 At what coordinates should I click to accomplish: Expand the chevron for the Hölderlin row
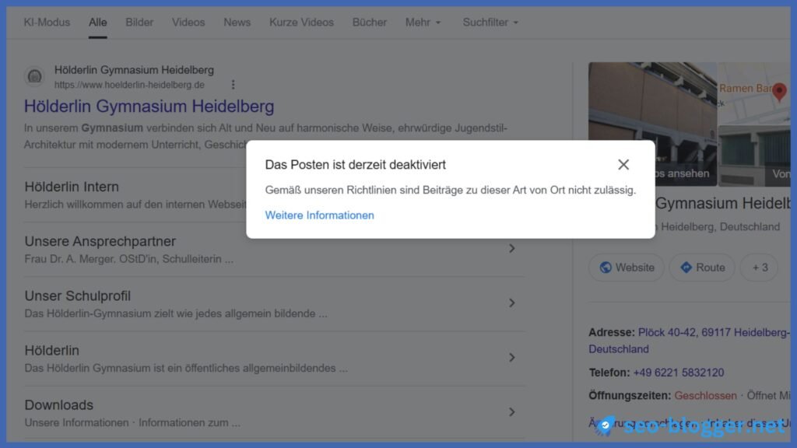pos(512,358)
